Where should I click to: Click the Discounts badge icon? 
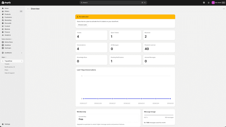[3, 23]
